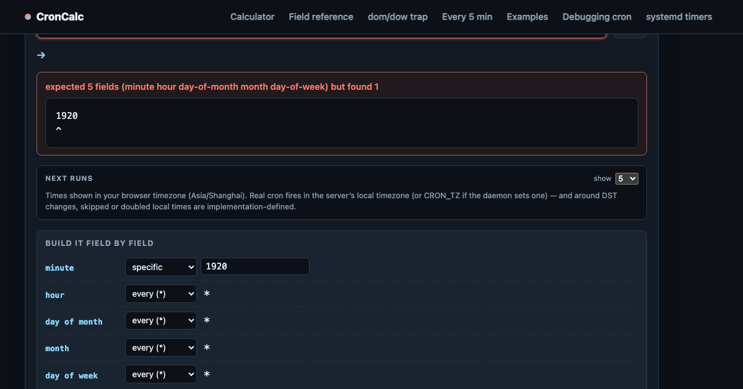Click the asterisk value in the day of week row
This screenshot has width=743, height=389.
tap(207, 375)
